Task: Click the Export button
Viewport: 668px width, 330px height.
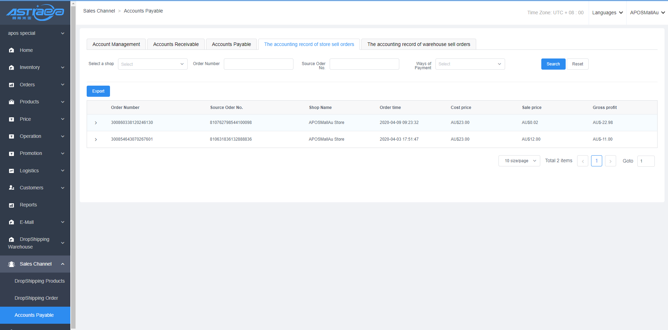Action: [x=98, y=91]
